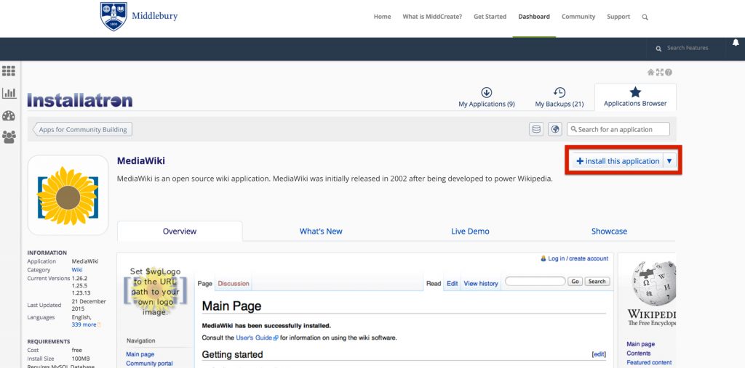The image size is (745, 368).
Task: Click the Search for an application field
Action: [618, 129]
